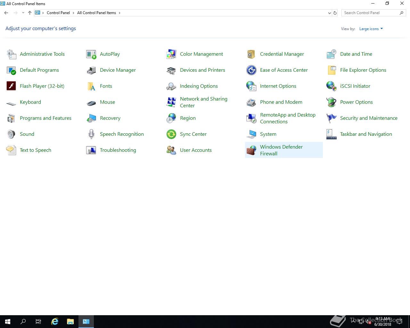Viewport: 410px width, 328px height.
Task: Open File Explorer from the taskbar
Action: 70,322
